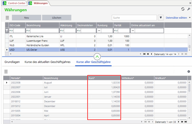Close the Währungen window with the X
The width and height of the screenshot is (192, 124).
[x=190, y=3]
